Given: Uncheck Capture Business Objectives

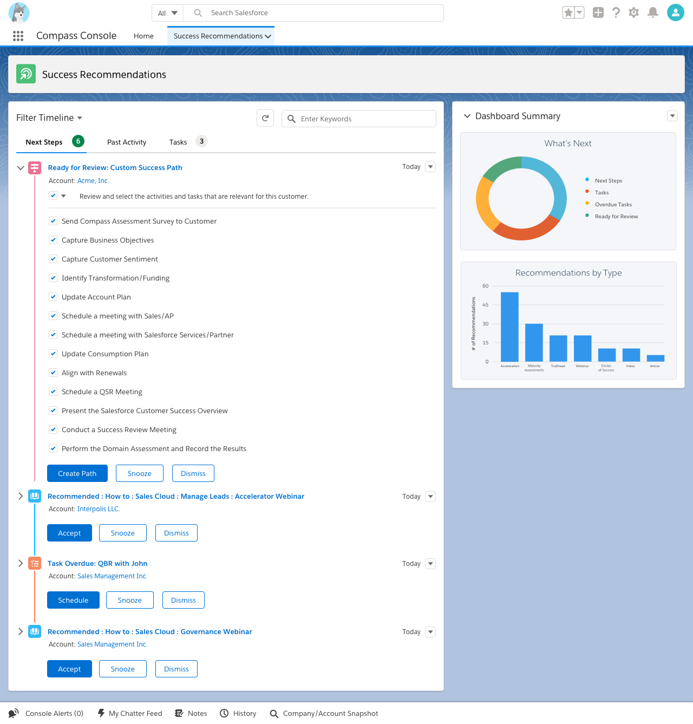Looking at the screenshot, I should coord(53,240).
